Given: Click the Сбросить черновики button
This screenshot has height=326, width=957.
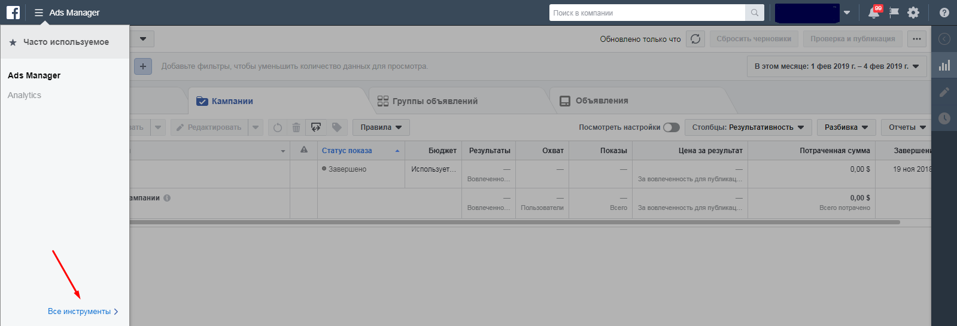Looking at the screenshot, I should click(754, 39).
